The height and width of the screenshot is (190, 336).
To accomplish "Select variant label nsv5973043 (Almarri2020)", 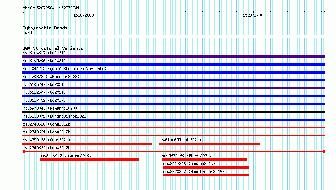I will point(50,108).
